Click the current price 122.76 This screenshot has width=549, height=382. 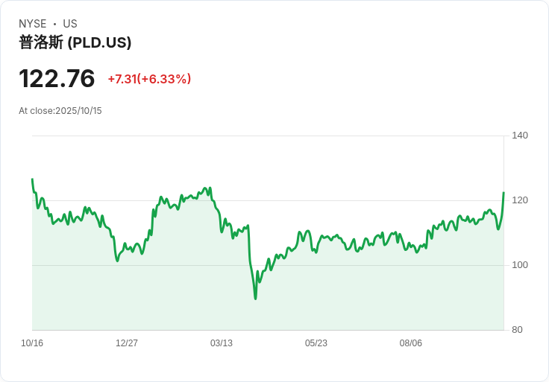(x=57, y=79)
